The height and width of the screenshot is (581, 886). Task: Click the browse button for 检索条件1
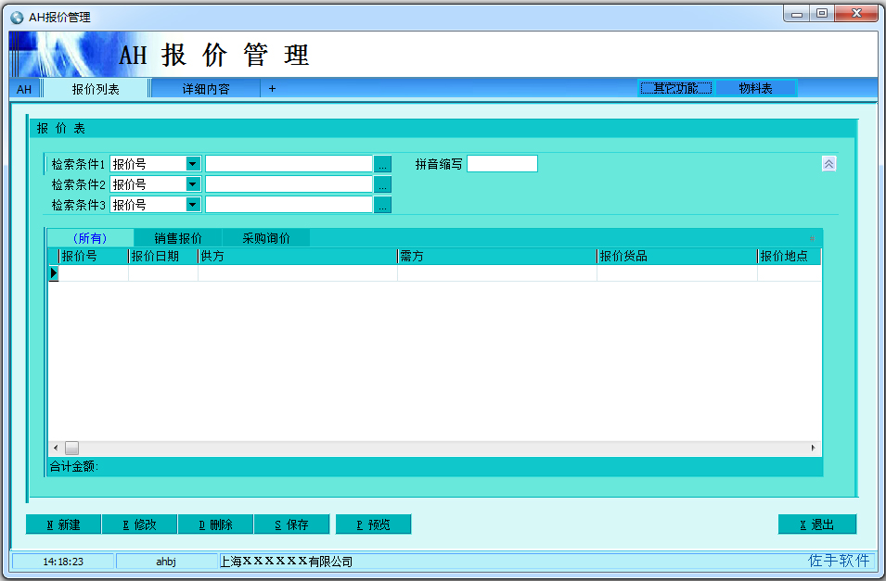pos(382,164)
